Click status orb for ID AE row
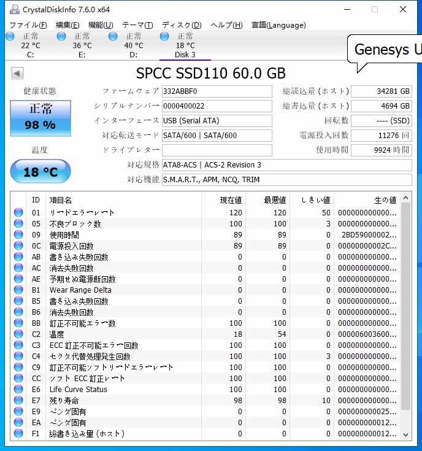The height and width of the screenshot is (451, 422). click(x=18, y=279)
